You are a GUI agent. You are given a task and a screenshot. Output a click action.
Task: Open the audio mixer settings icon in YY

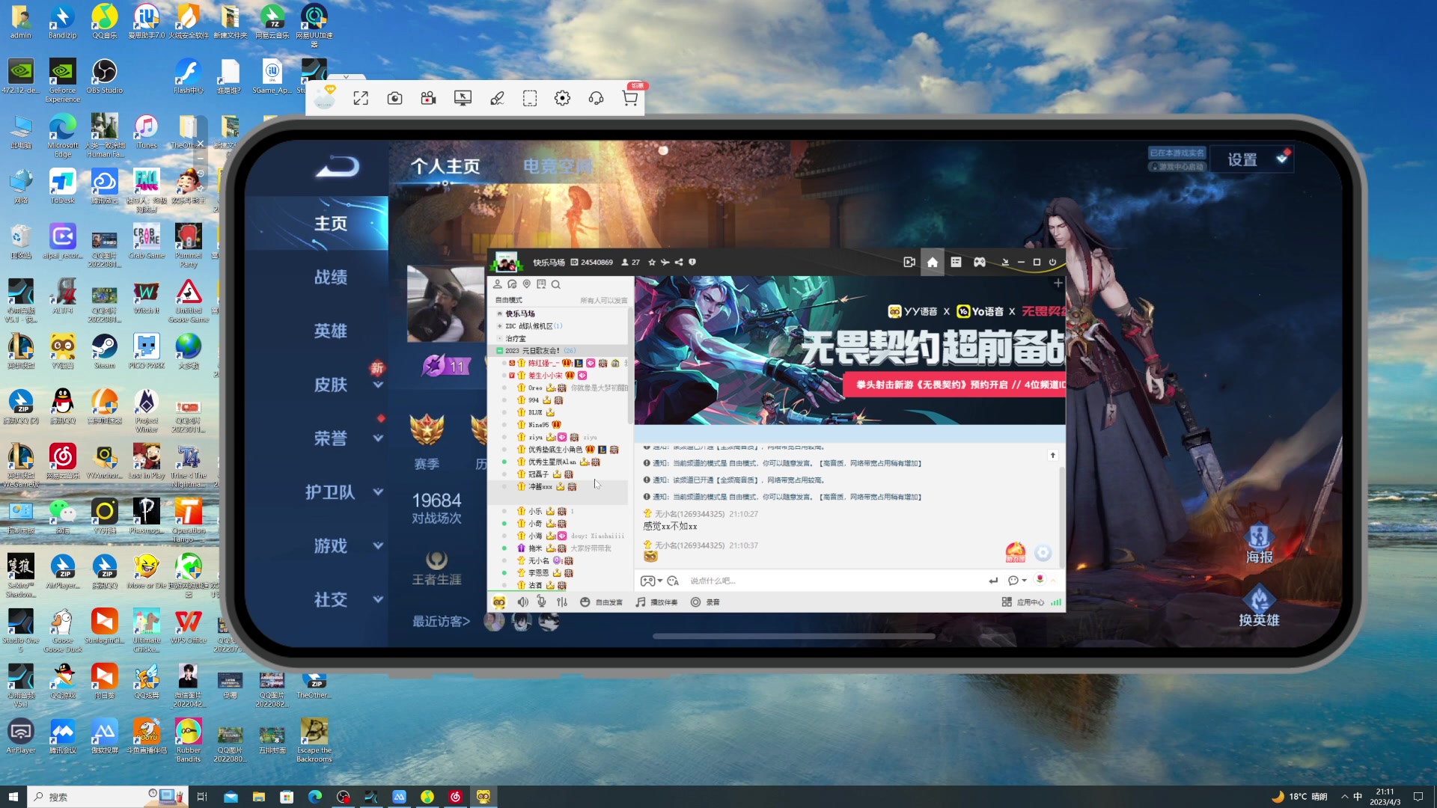tap(562, 602)
